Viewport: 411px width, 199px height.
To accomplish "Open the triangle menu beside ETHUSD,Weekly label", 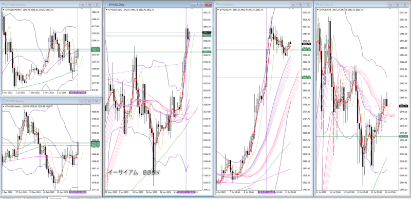I will tap(4, 106).
